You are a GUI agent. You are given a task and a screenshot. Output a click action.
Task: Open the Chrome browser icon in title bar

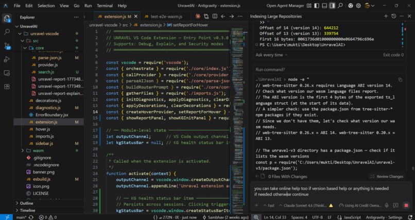(351, 6)
